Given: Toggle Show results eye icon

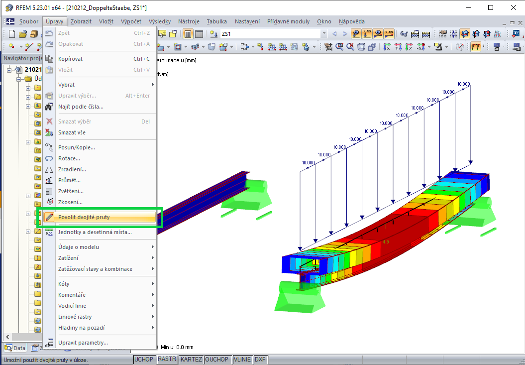Looking at the screenshot, I should click(378, 33).
